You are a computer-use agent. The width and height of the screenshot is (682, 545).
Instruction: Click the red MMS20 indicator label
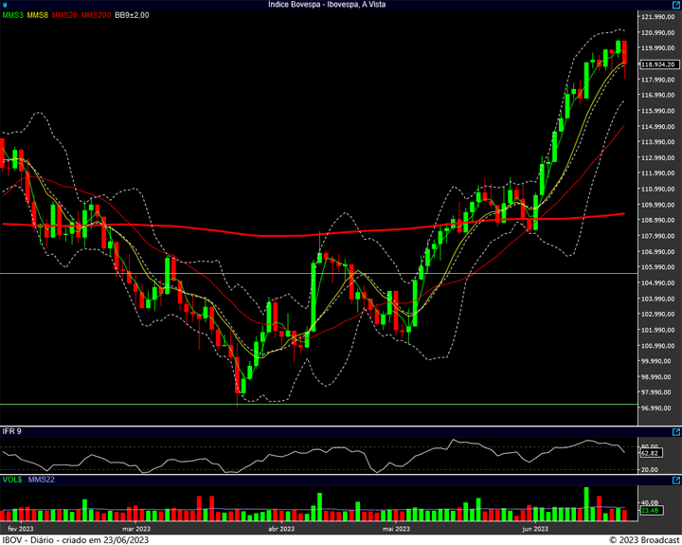click(x=64, y=15)
